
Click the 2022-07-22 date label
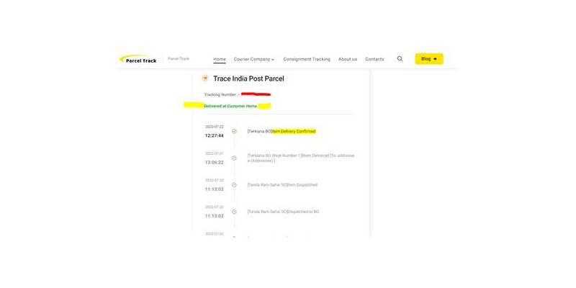[x=214, y=127]
